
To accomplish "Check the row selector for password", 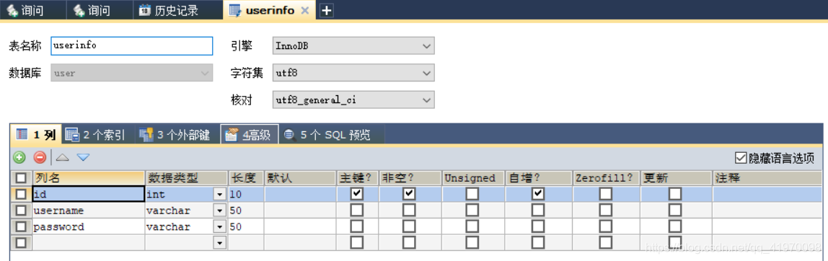I will click(21, 226).
